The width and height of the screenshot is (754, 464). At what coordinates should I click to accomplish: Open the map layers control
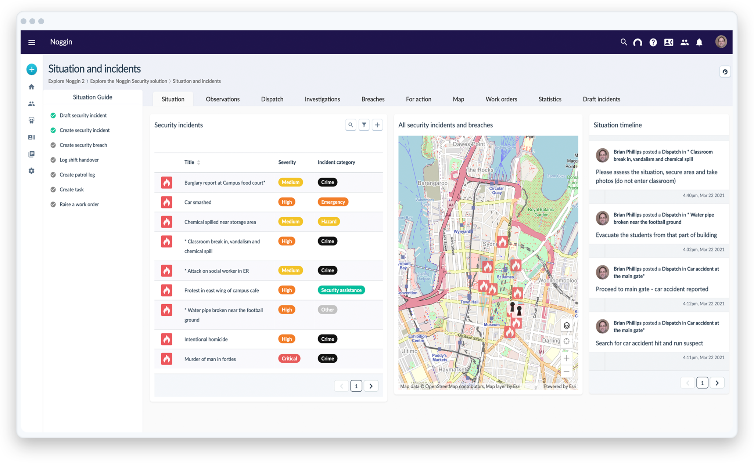tap(567, 326)
